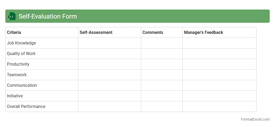This screenshot has height=127, width=275.
Task: Click Manager's Feedback cell for Productivity
Action: tap(219, 64)
